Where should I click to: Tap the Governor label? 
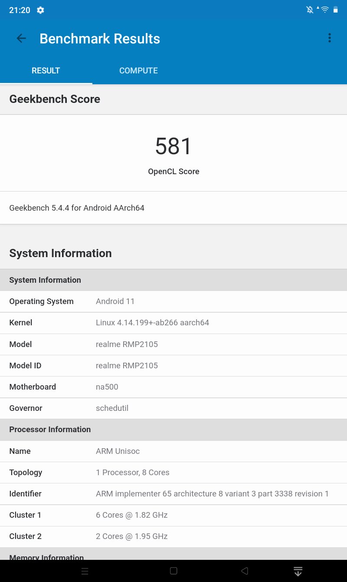click(x=26, y=408)
